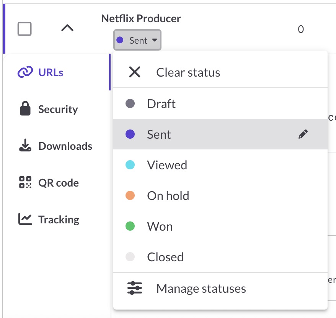Open the Sent status dropdown button
The image size is (336, 318).
pyautogui.click(x=137, y=40)
